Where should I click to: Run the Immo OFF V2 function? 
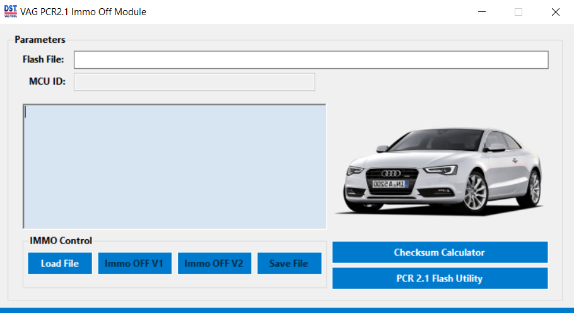[x=214, y=263]
